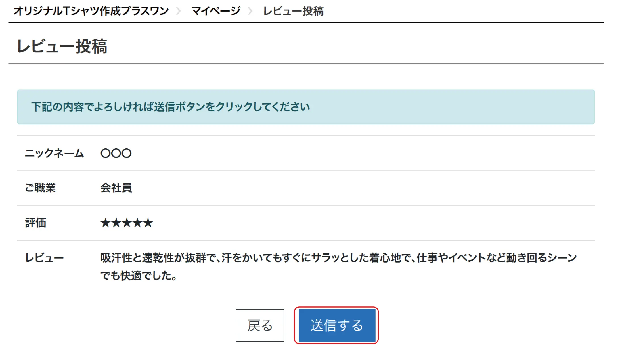Click the ご職業 label
This screenshot has height=358, width=618.
point(40,188)
